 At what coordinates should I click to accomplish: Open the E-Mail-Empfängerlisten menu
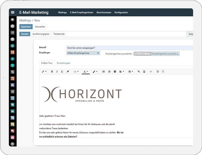pyautogui.click(x=82, y=12)
